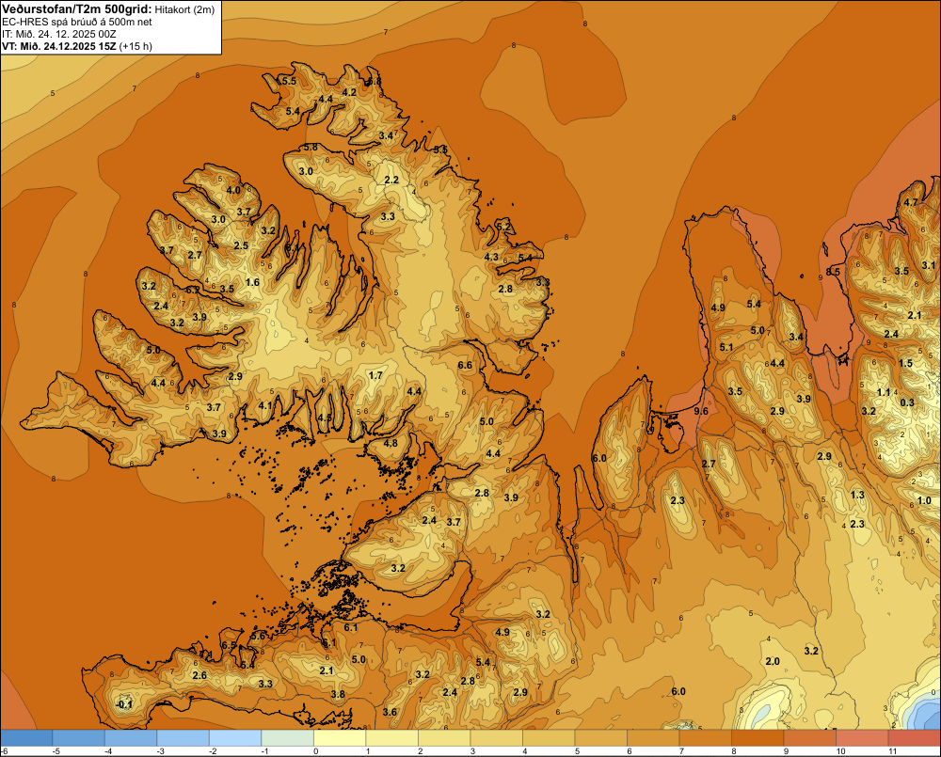
Task: Click the '5.6' temperature value on the map
Action: coord(258,636)
